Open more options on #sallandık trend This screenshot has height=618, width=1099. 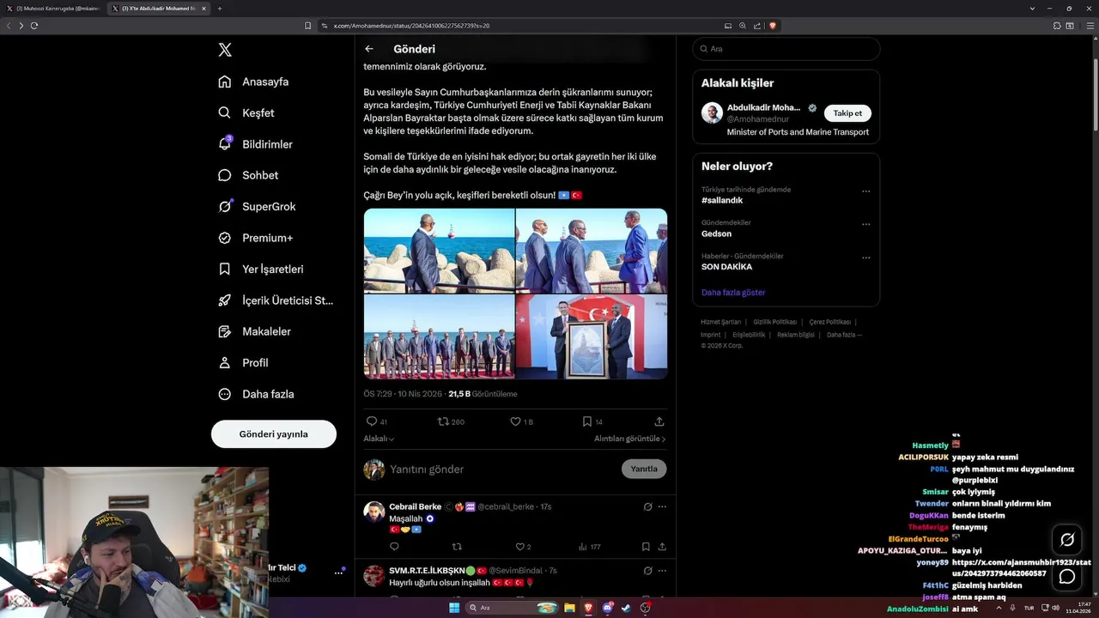point(865,191)
